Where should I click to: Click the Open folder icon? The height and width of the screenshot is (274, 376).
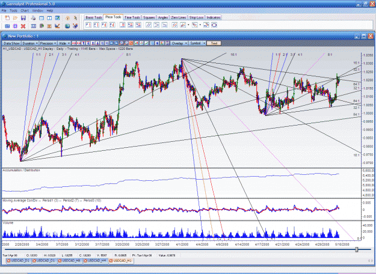coord(15,18)
